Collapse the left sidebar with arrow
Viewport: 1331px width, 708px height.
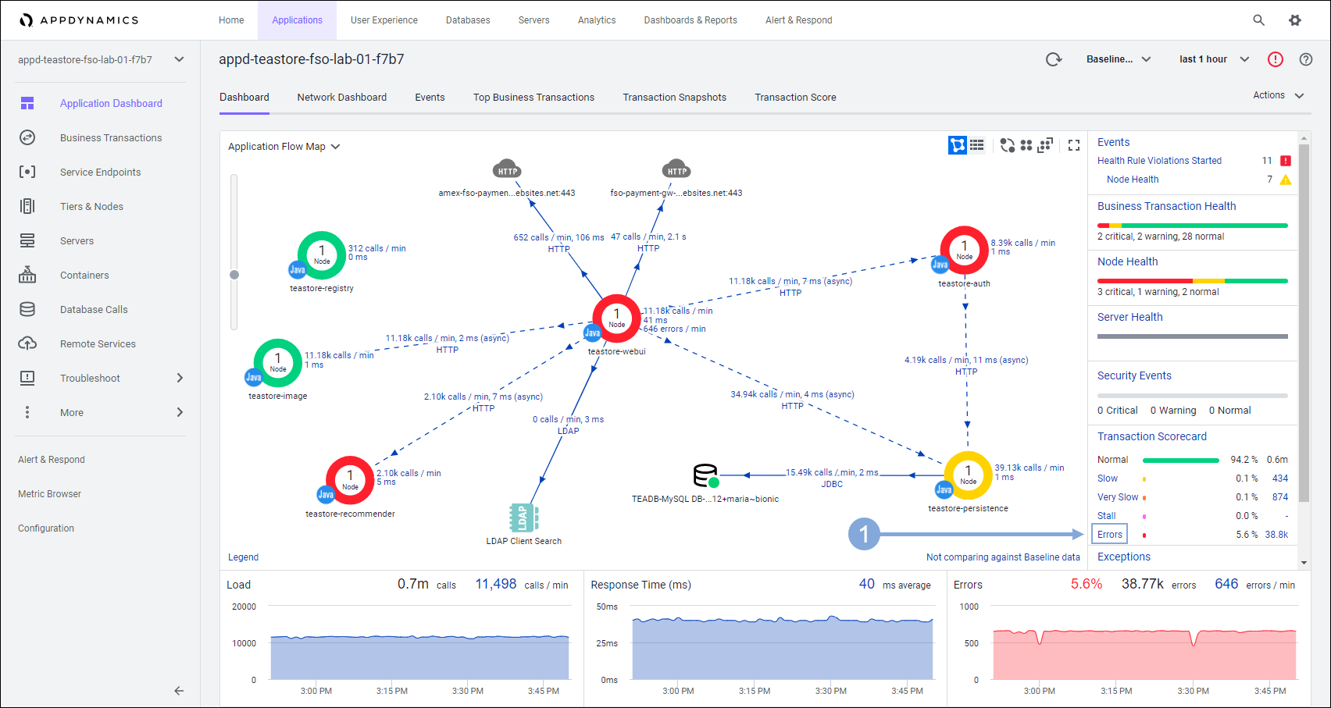[179, 691]
